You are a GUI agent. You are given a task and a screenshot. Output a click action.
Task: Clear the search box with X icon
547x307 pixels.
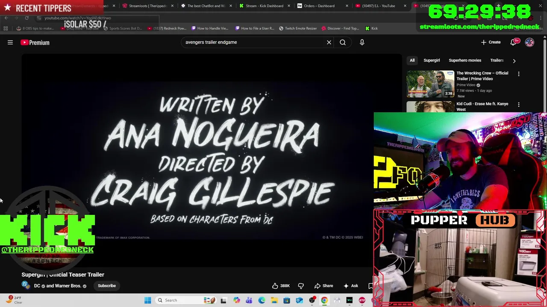click(329, 42)
